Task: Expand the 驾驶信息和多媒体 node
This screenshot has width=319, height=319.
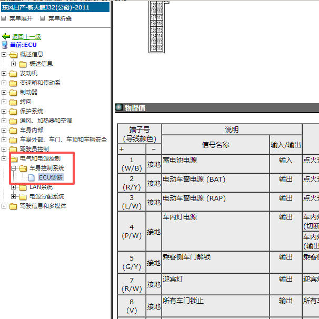Action: tap(4, 206)
